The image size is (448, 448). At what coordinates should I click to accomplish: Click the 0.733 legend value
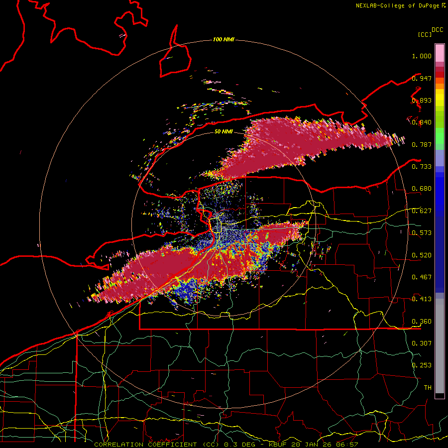coord(422,167)
